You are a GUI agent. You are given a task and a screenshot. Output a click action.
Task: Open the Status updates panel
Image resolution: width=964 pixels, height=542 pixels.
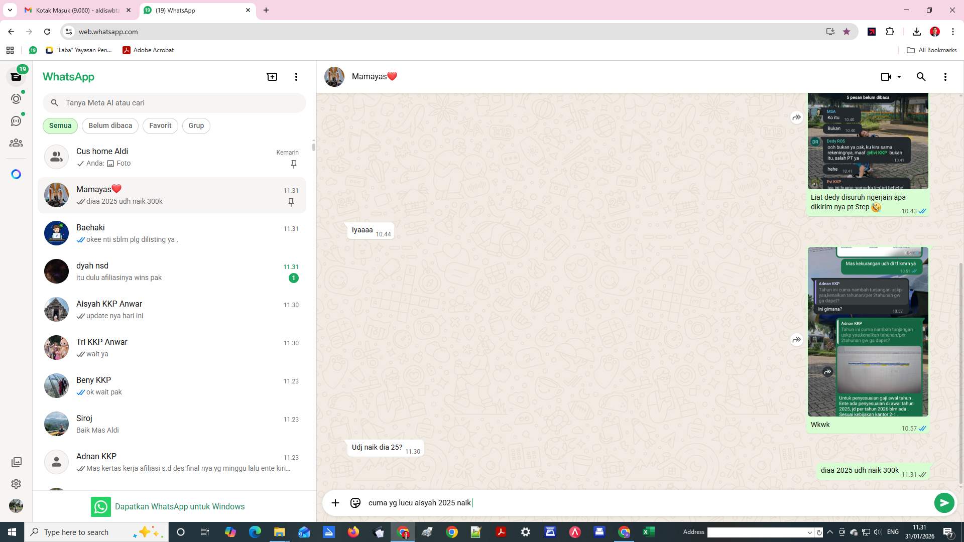(x=16, y=99)
